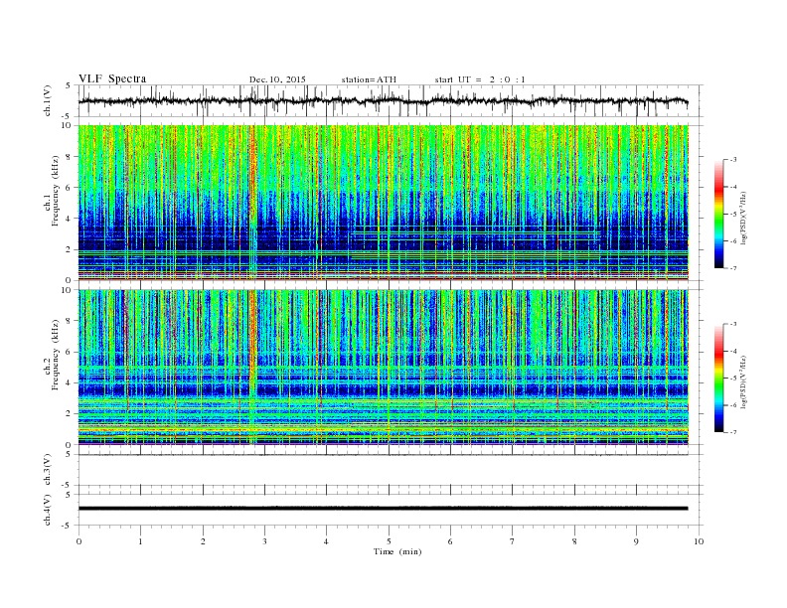Image resolution: width=787 pixels, height=608 pixels.
Task: Click the "VLF Spectra" plot title
Action: point(112,78)
